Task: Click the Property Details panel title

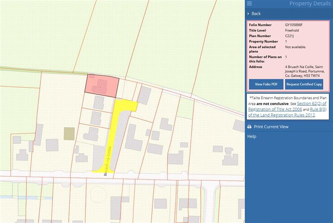Action: pyautogui.click(x=310, y=4)
